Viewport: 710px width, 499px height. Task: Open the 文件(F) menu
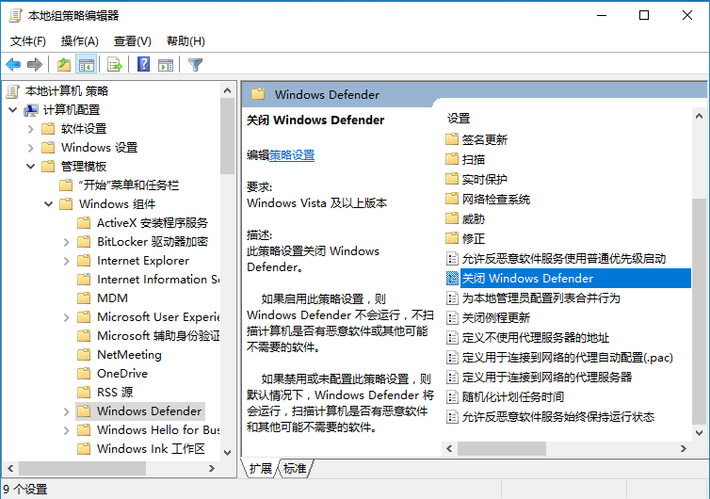tap(28, 41)
